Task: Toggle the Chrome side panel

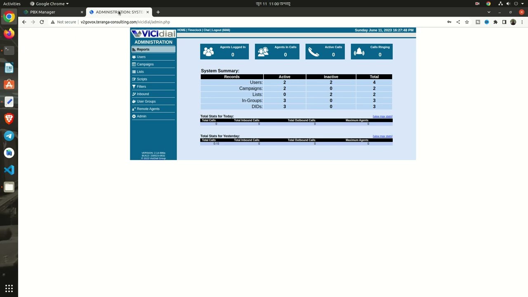Action: coord(504,22)
